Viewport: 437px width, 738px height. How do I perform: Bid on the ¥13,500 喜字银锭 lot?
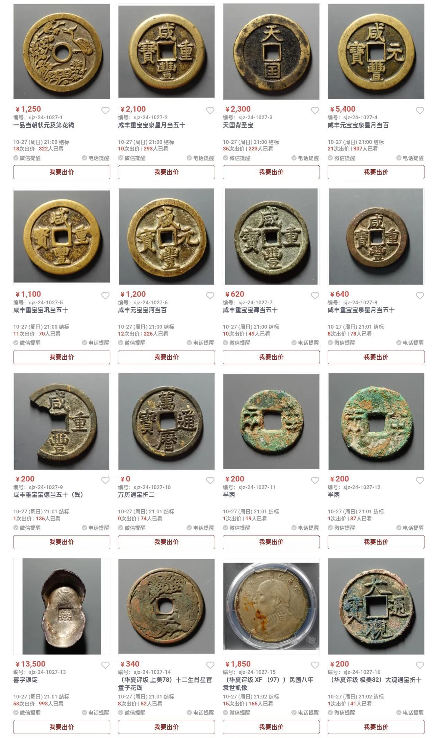pyautogui.click(x=62, y=727)
